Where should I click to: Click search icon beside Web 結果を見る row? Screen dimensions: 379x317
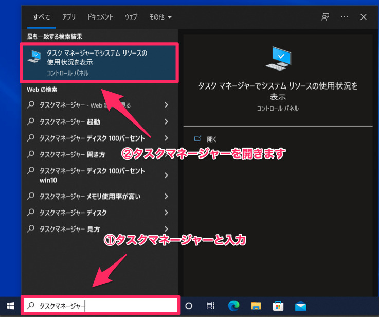30,105
